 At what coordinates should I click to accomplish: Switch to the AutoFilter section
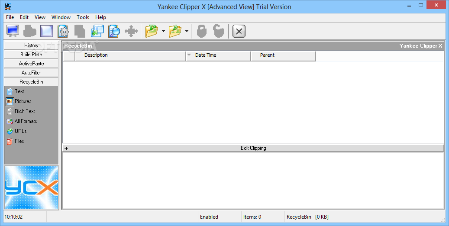click(31, 73)
